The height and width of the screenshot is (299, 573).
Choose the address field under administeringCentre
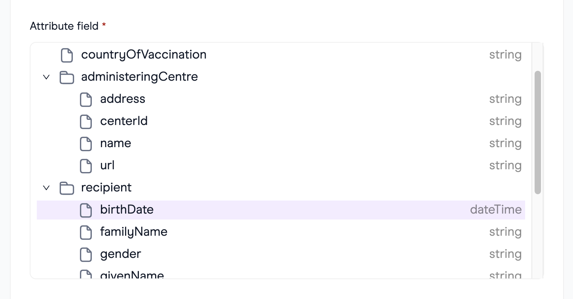pos(281,99)
